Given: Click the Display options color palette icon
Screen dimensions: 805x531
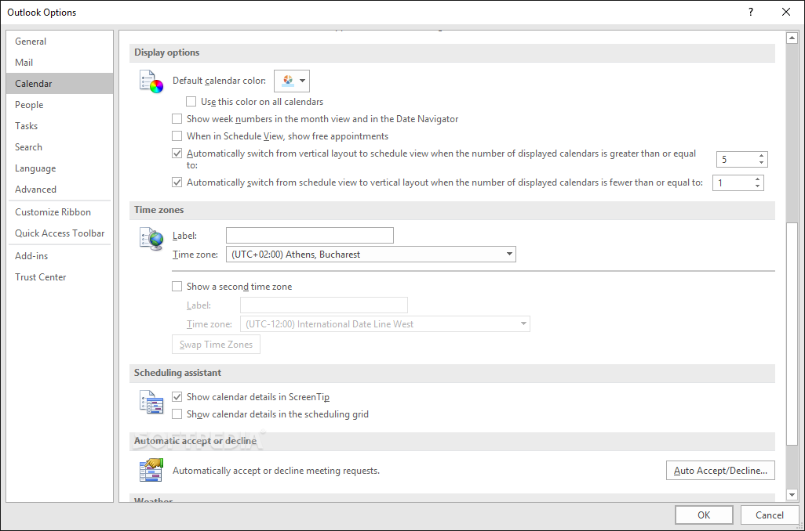Looking at the screenshot, I should pos(151,82).
